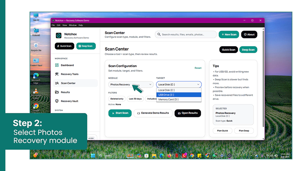Click the Start Scan button
Screen dimensions: 304x171
coord(120,113)
